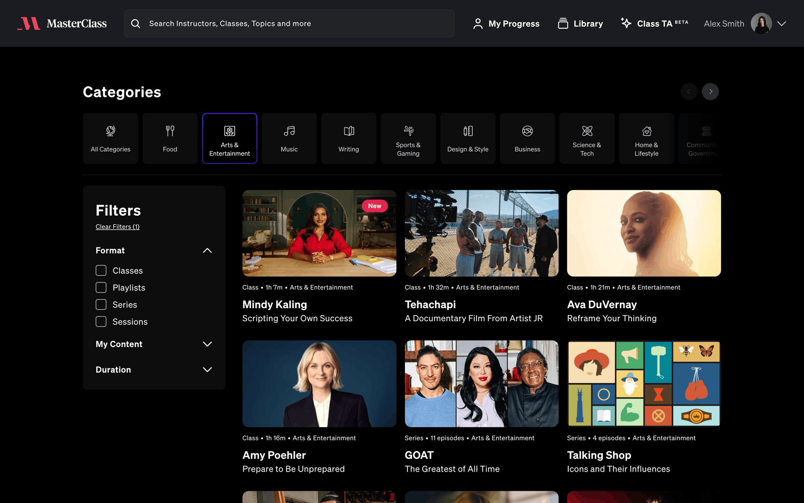804x503 pixels.
Task: Click the Community & Government building icon
Action: coord(706,131)
